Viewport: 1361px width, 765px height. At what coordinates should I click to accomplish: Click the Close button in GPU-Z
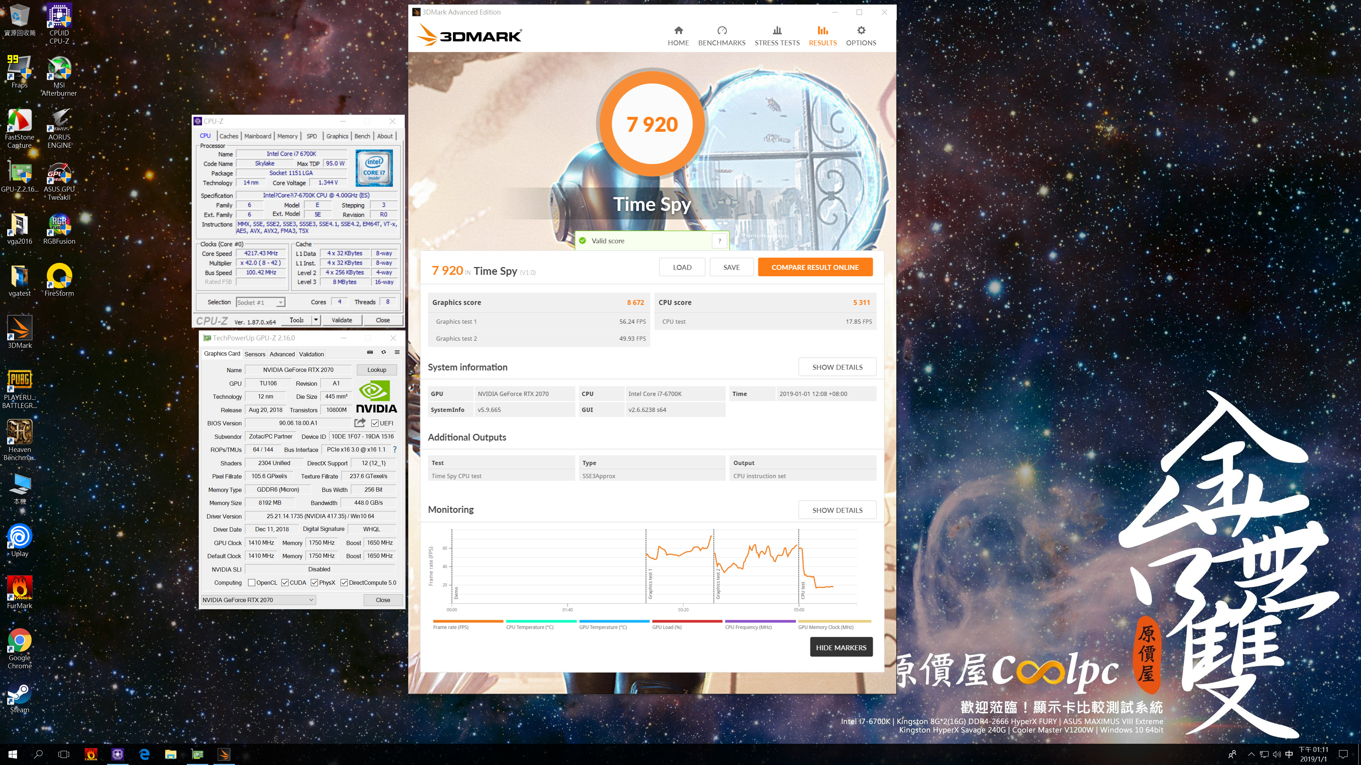(x=382, y=600)
